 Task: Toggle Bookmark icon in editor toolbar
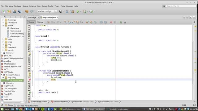pos(95,22)
